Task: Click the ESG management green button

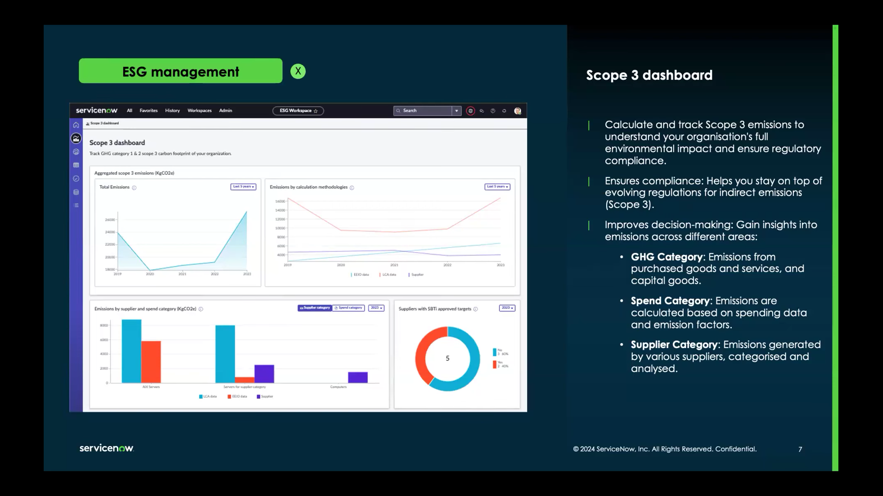Action: [x=181, y=71]
